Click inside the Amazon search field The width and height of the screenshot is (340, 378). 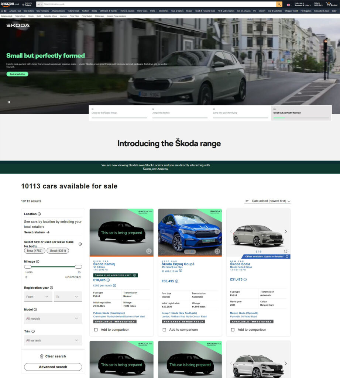coord(159,4)
